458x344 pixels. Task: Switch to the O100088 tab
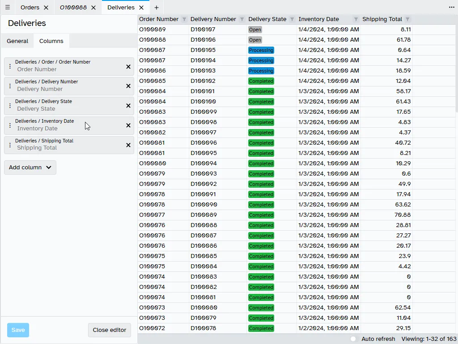pos(73,8)
